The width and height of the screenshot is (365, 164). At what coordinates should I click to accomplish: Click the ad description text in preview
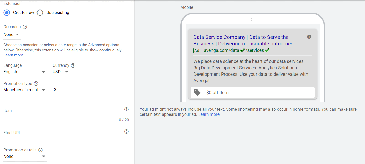tap(251, 71)
